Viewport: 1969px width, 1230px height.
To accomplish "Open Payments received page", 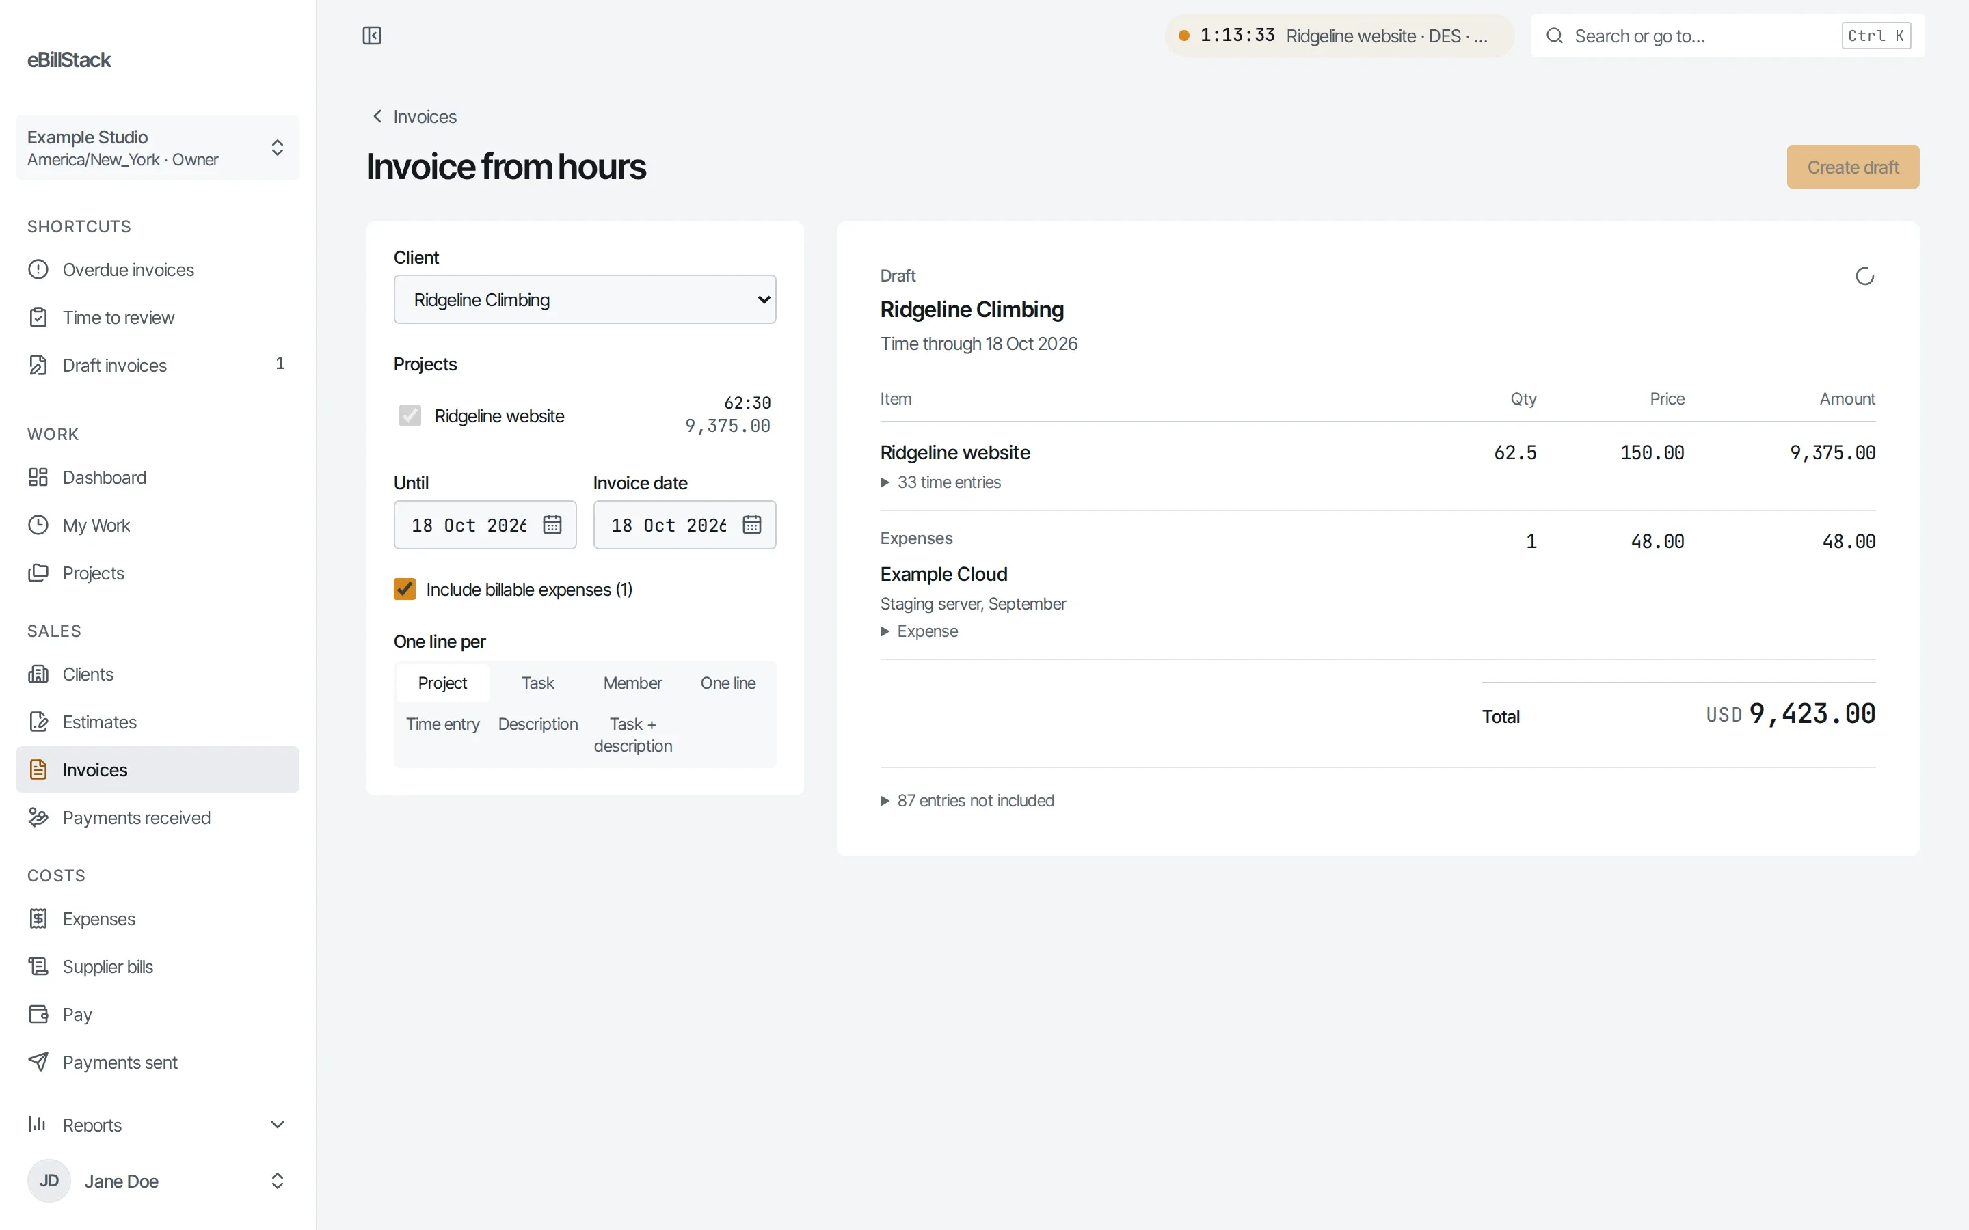I will (x=158, y=817).
